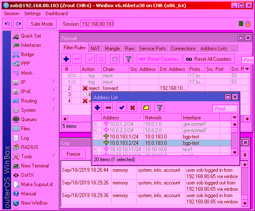255x211 pixels.
Task: Toggle the Safe Mode button
Action: click(42, 24)
